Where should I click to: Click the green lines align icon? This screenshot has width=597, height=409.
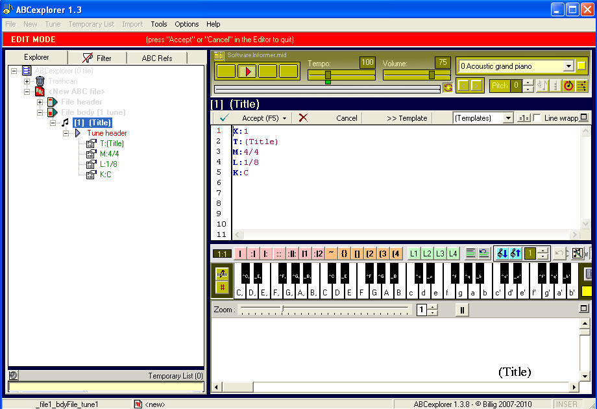[470, 254]
